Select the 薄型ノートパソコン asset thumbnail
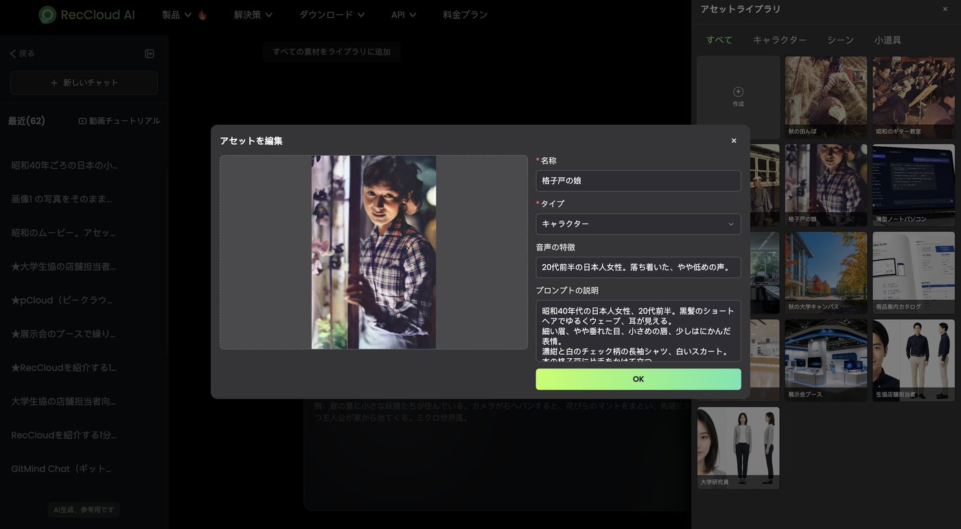The height and width of the screenshot is (529, 961). point(914,185)
